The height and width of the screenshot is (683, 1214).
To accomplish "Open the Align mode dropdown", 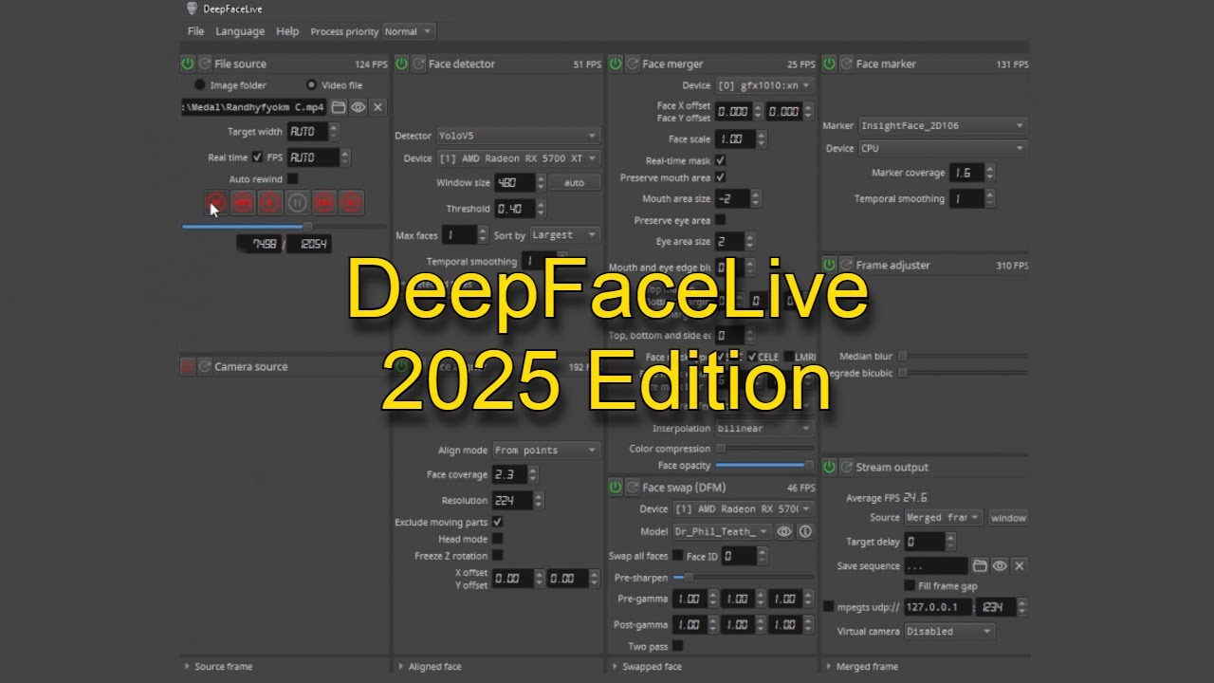I will [546, 450].
